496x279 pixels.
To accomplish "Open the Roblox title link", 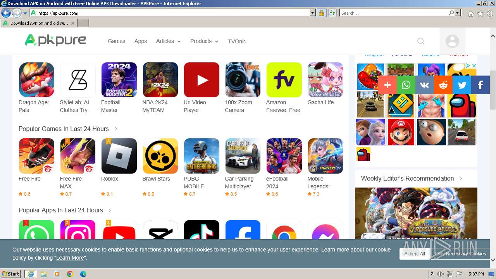I will coord(110,179).
